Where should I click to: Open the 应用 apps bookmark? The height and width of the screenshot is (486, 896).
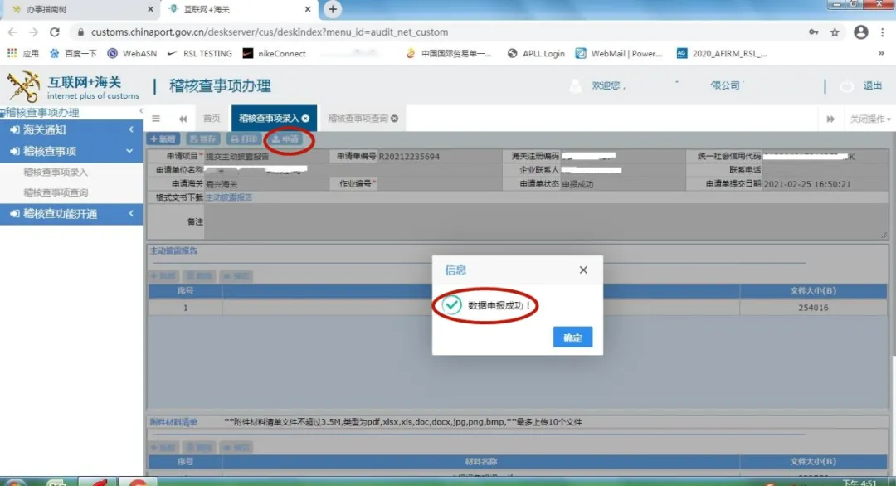coord(23,53)
